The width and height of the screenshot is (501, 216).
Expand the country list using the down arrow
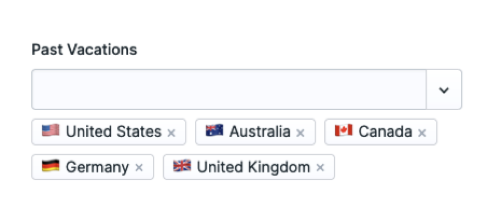point(443,90)
